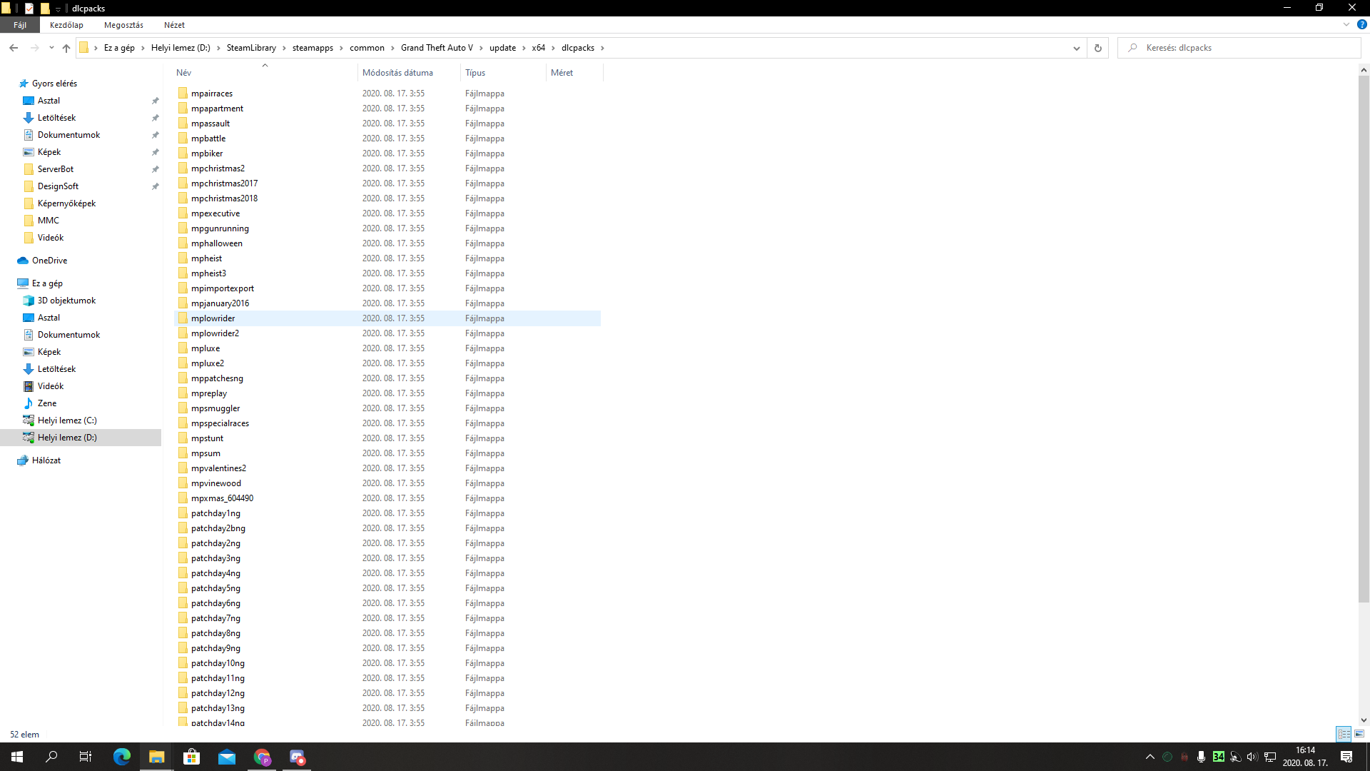Go back with the back arrow
The image size is (1370, 771).
pyautogui.click(x=14, y=48)
